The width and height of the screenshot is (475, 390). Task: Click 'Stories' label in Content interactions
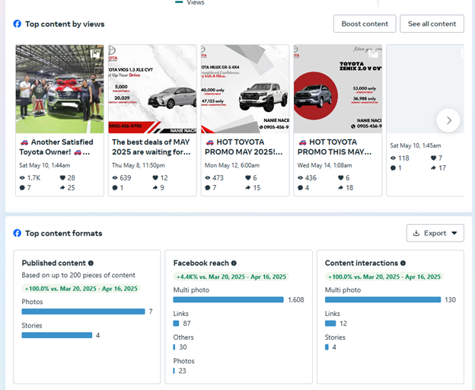tap(335, 337)
